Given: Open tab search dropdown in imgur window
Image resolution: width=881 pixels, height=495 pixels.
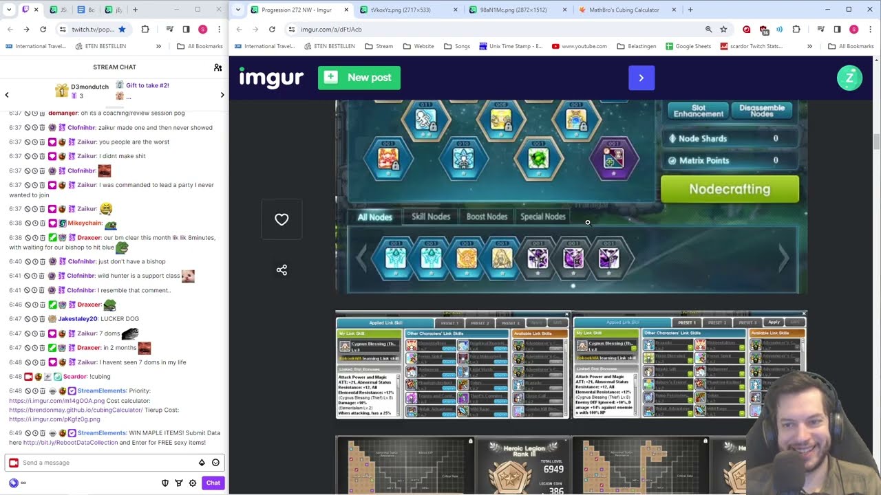Looking at the screenshot, I should pyautogui.click(x=237, y=10).
